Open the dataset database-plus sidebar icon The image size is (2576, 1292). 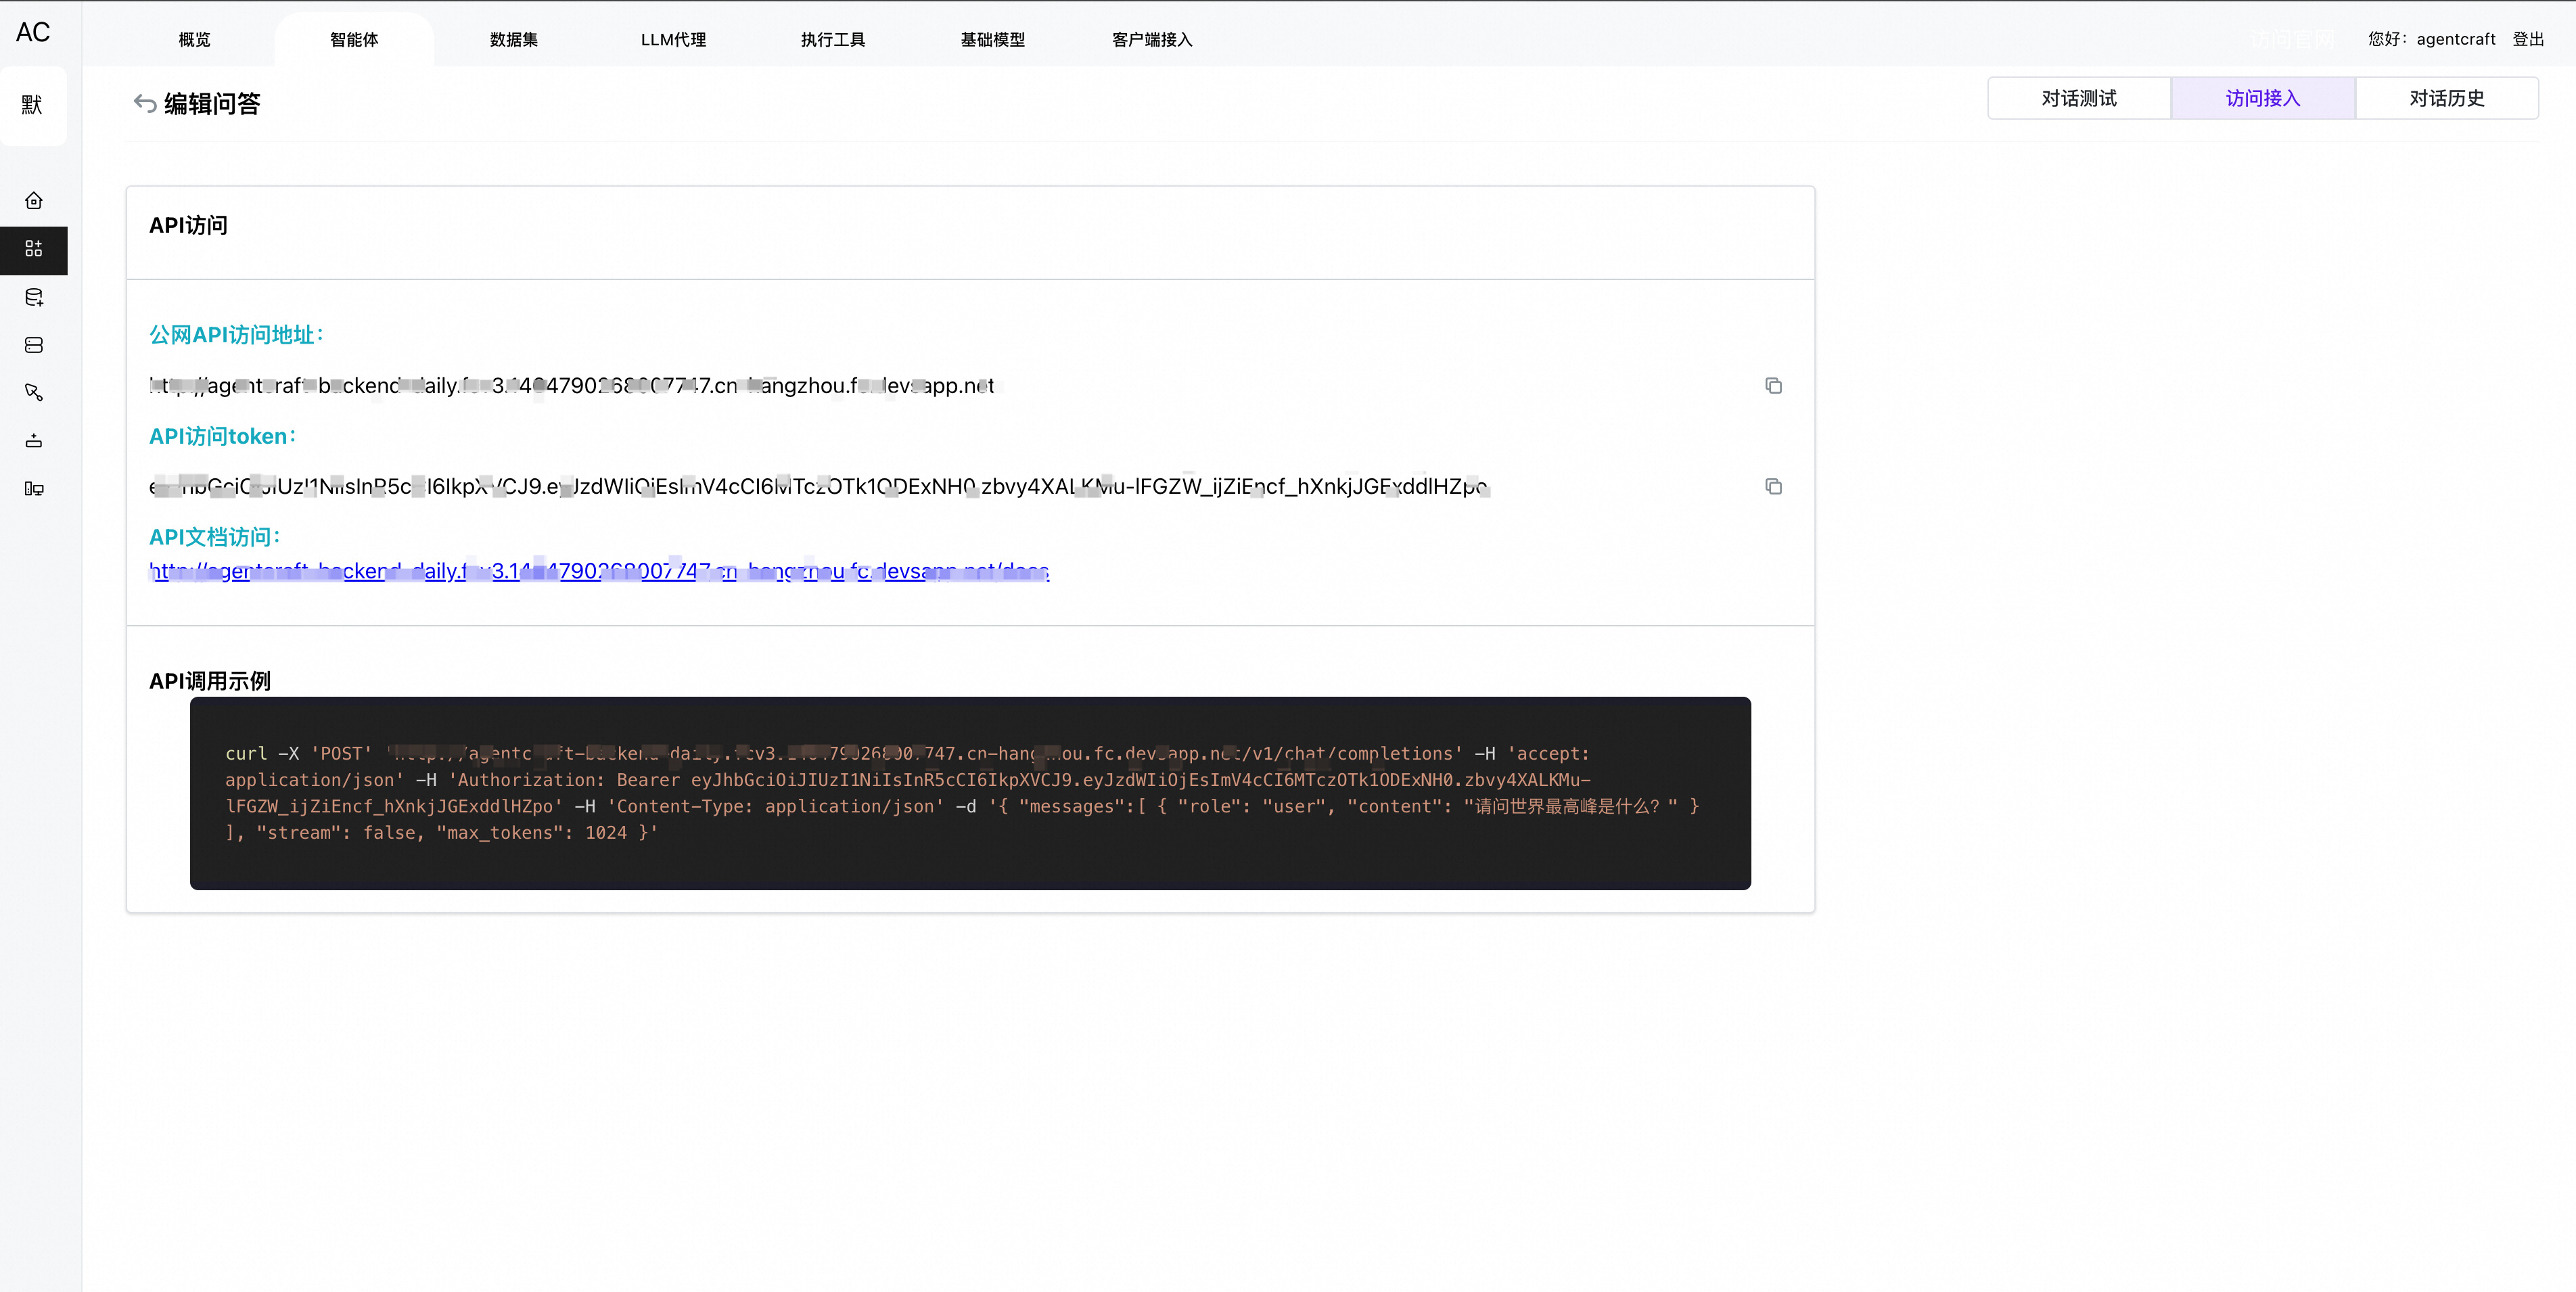point(34,297)
